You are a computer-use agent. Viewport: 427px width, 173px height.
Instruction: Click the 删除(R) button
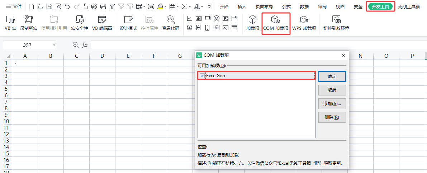click(332, 117)
